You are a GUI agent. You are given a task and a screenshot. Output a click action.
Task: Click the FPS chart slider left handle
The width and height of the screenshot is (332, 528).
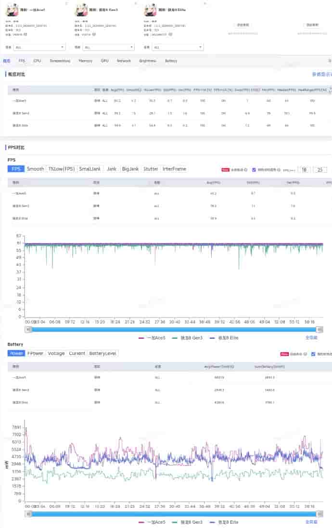(28, 329)
